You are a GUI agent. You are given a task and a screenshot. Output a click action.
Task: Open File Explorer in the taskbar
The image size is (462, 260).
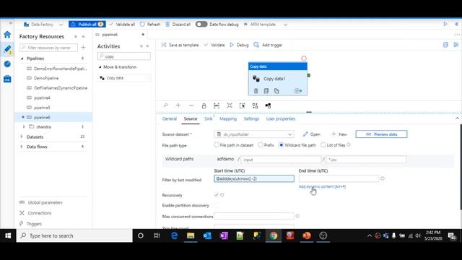[191, 235]
